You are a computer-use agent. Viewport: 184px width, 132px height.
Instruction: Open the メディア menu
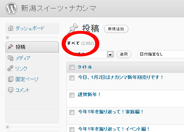(x=23, y=58)
